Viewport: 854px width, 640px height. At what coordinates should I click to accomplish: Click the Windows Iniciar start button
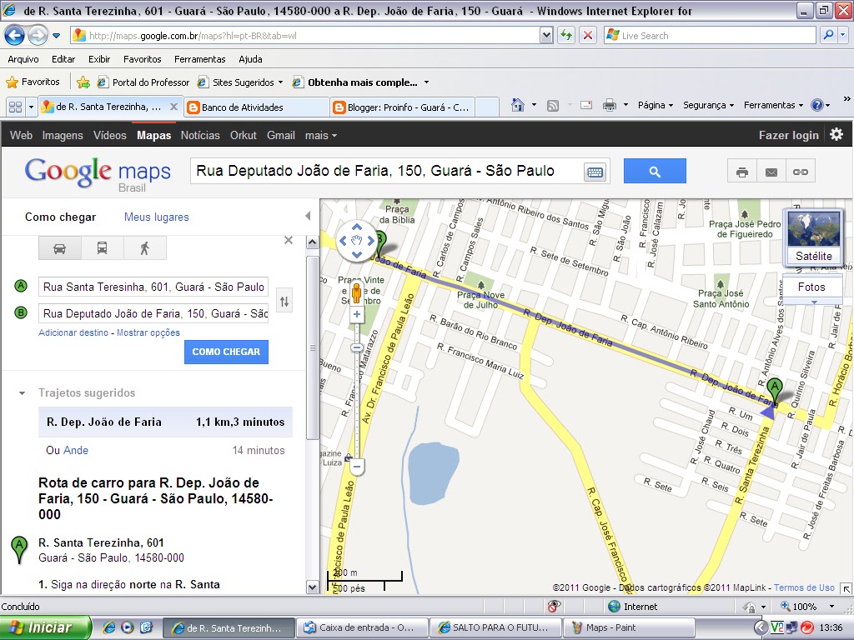[44, 627]
